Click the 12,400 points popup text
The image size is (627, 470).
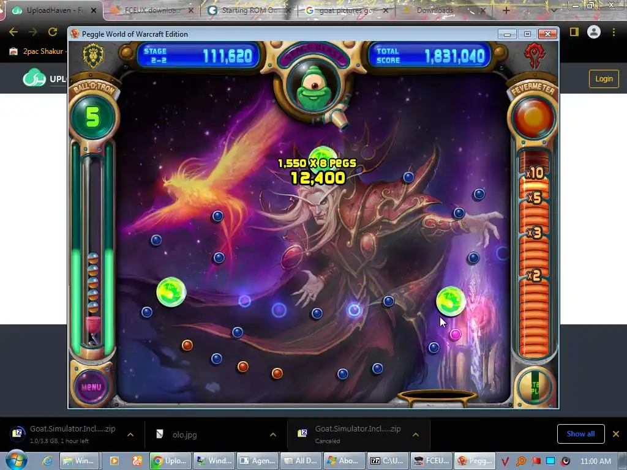pos(318,178)
